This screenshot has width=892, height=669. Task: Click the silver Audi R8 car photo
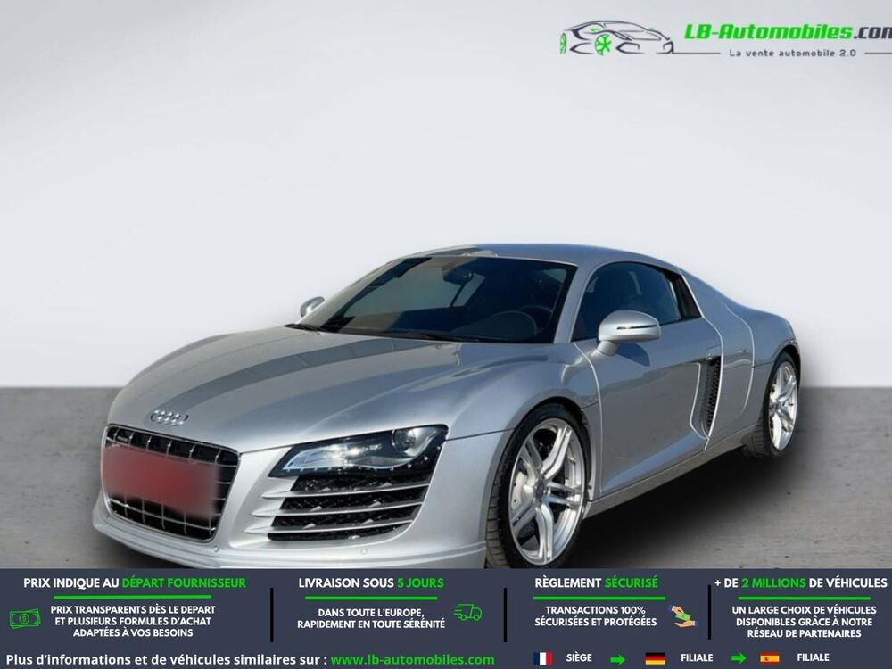pyautogui.click(x=447, y=407)
